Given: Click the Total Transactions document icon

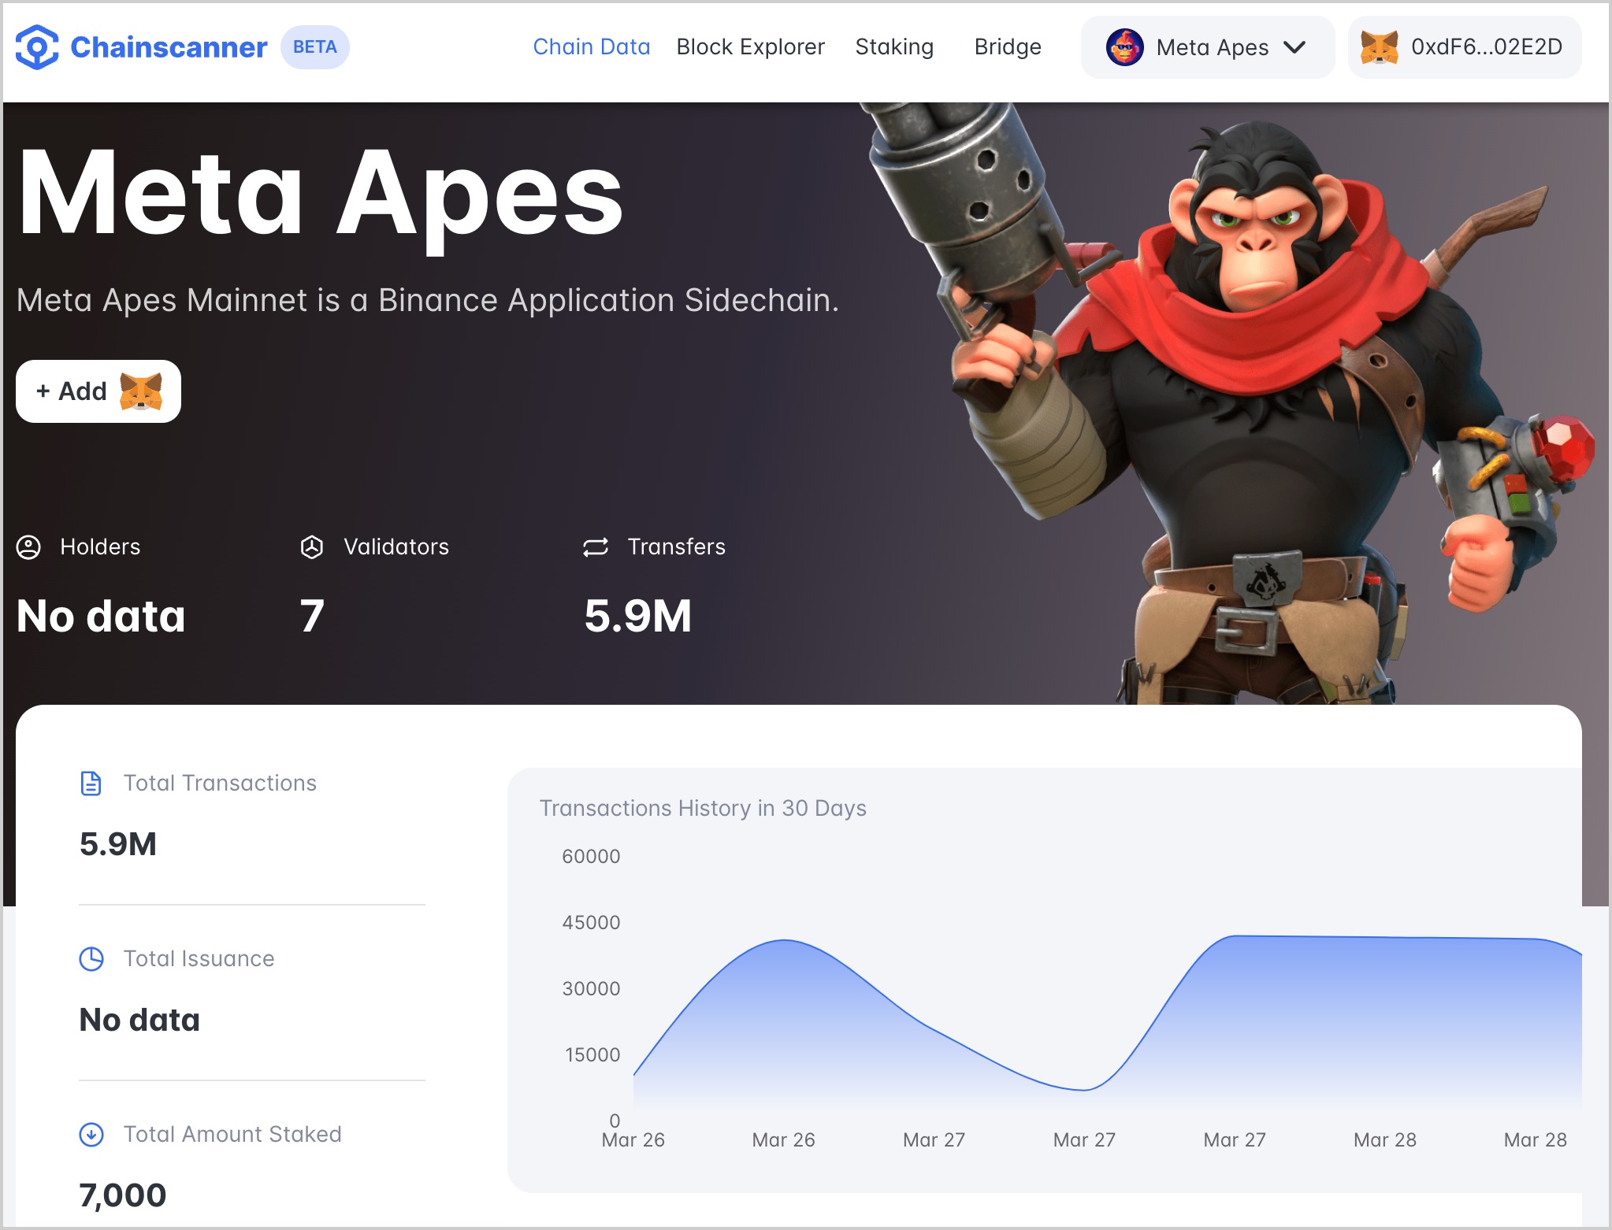Looking at the screenshot, I should coord(91,784).
